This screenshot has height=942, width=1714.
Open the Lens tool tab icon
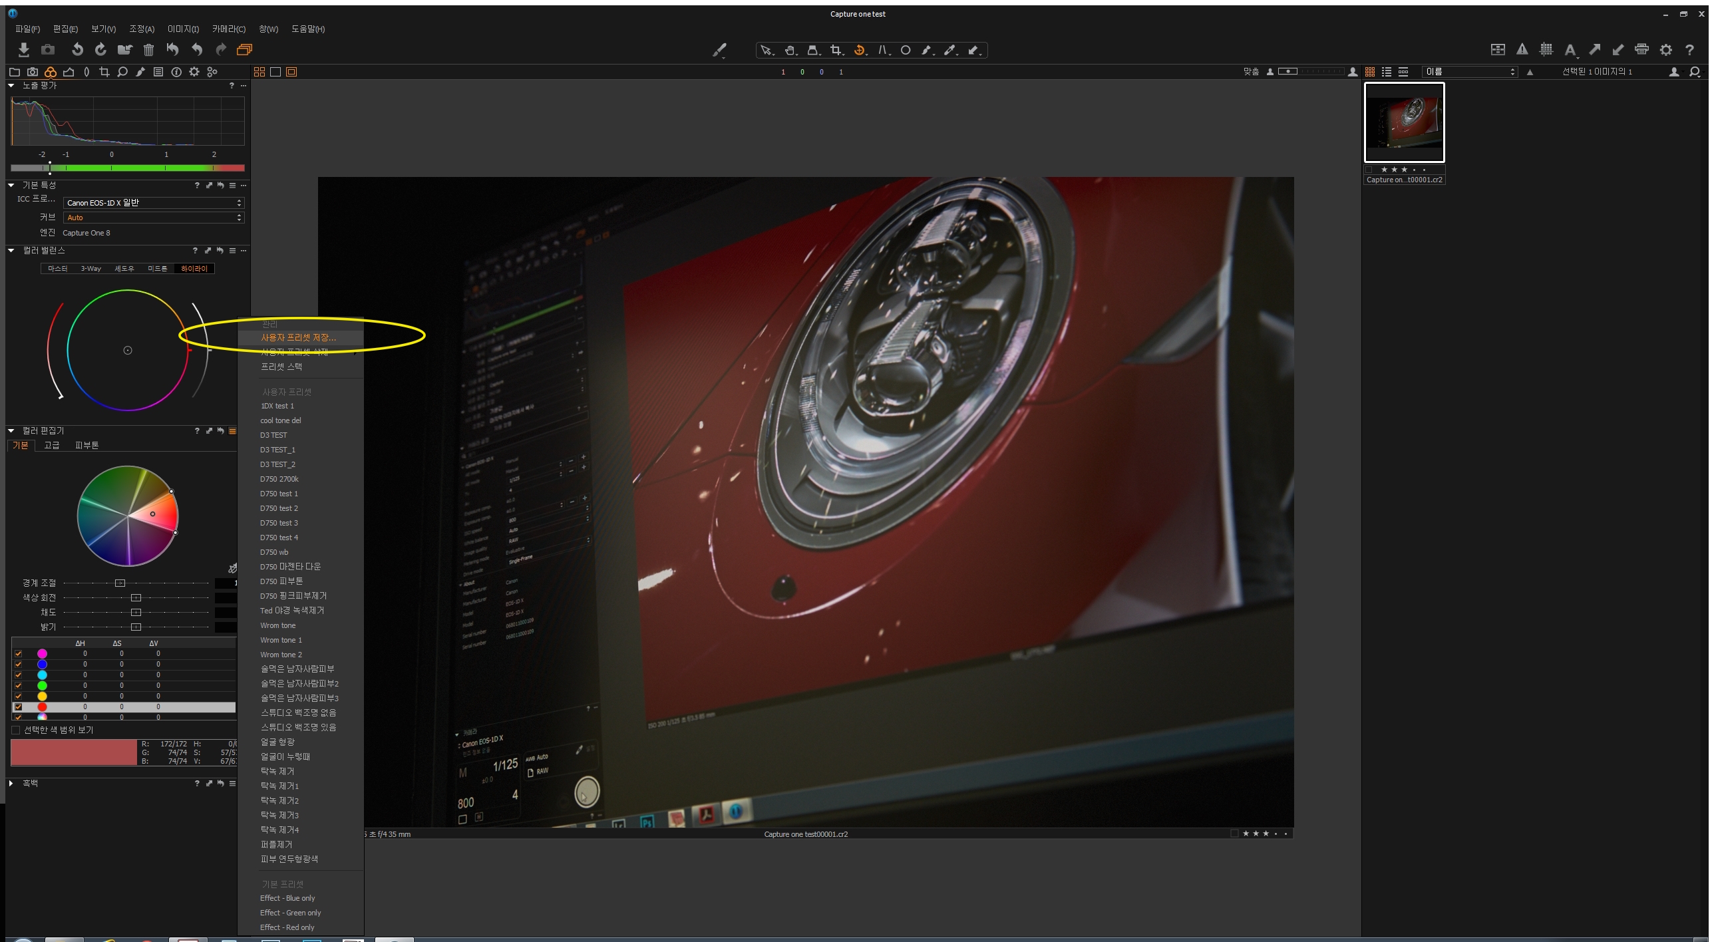(x=86, y=72)
